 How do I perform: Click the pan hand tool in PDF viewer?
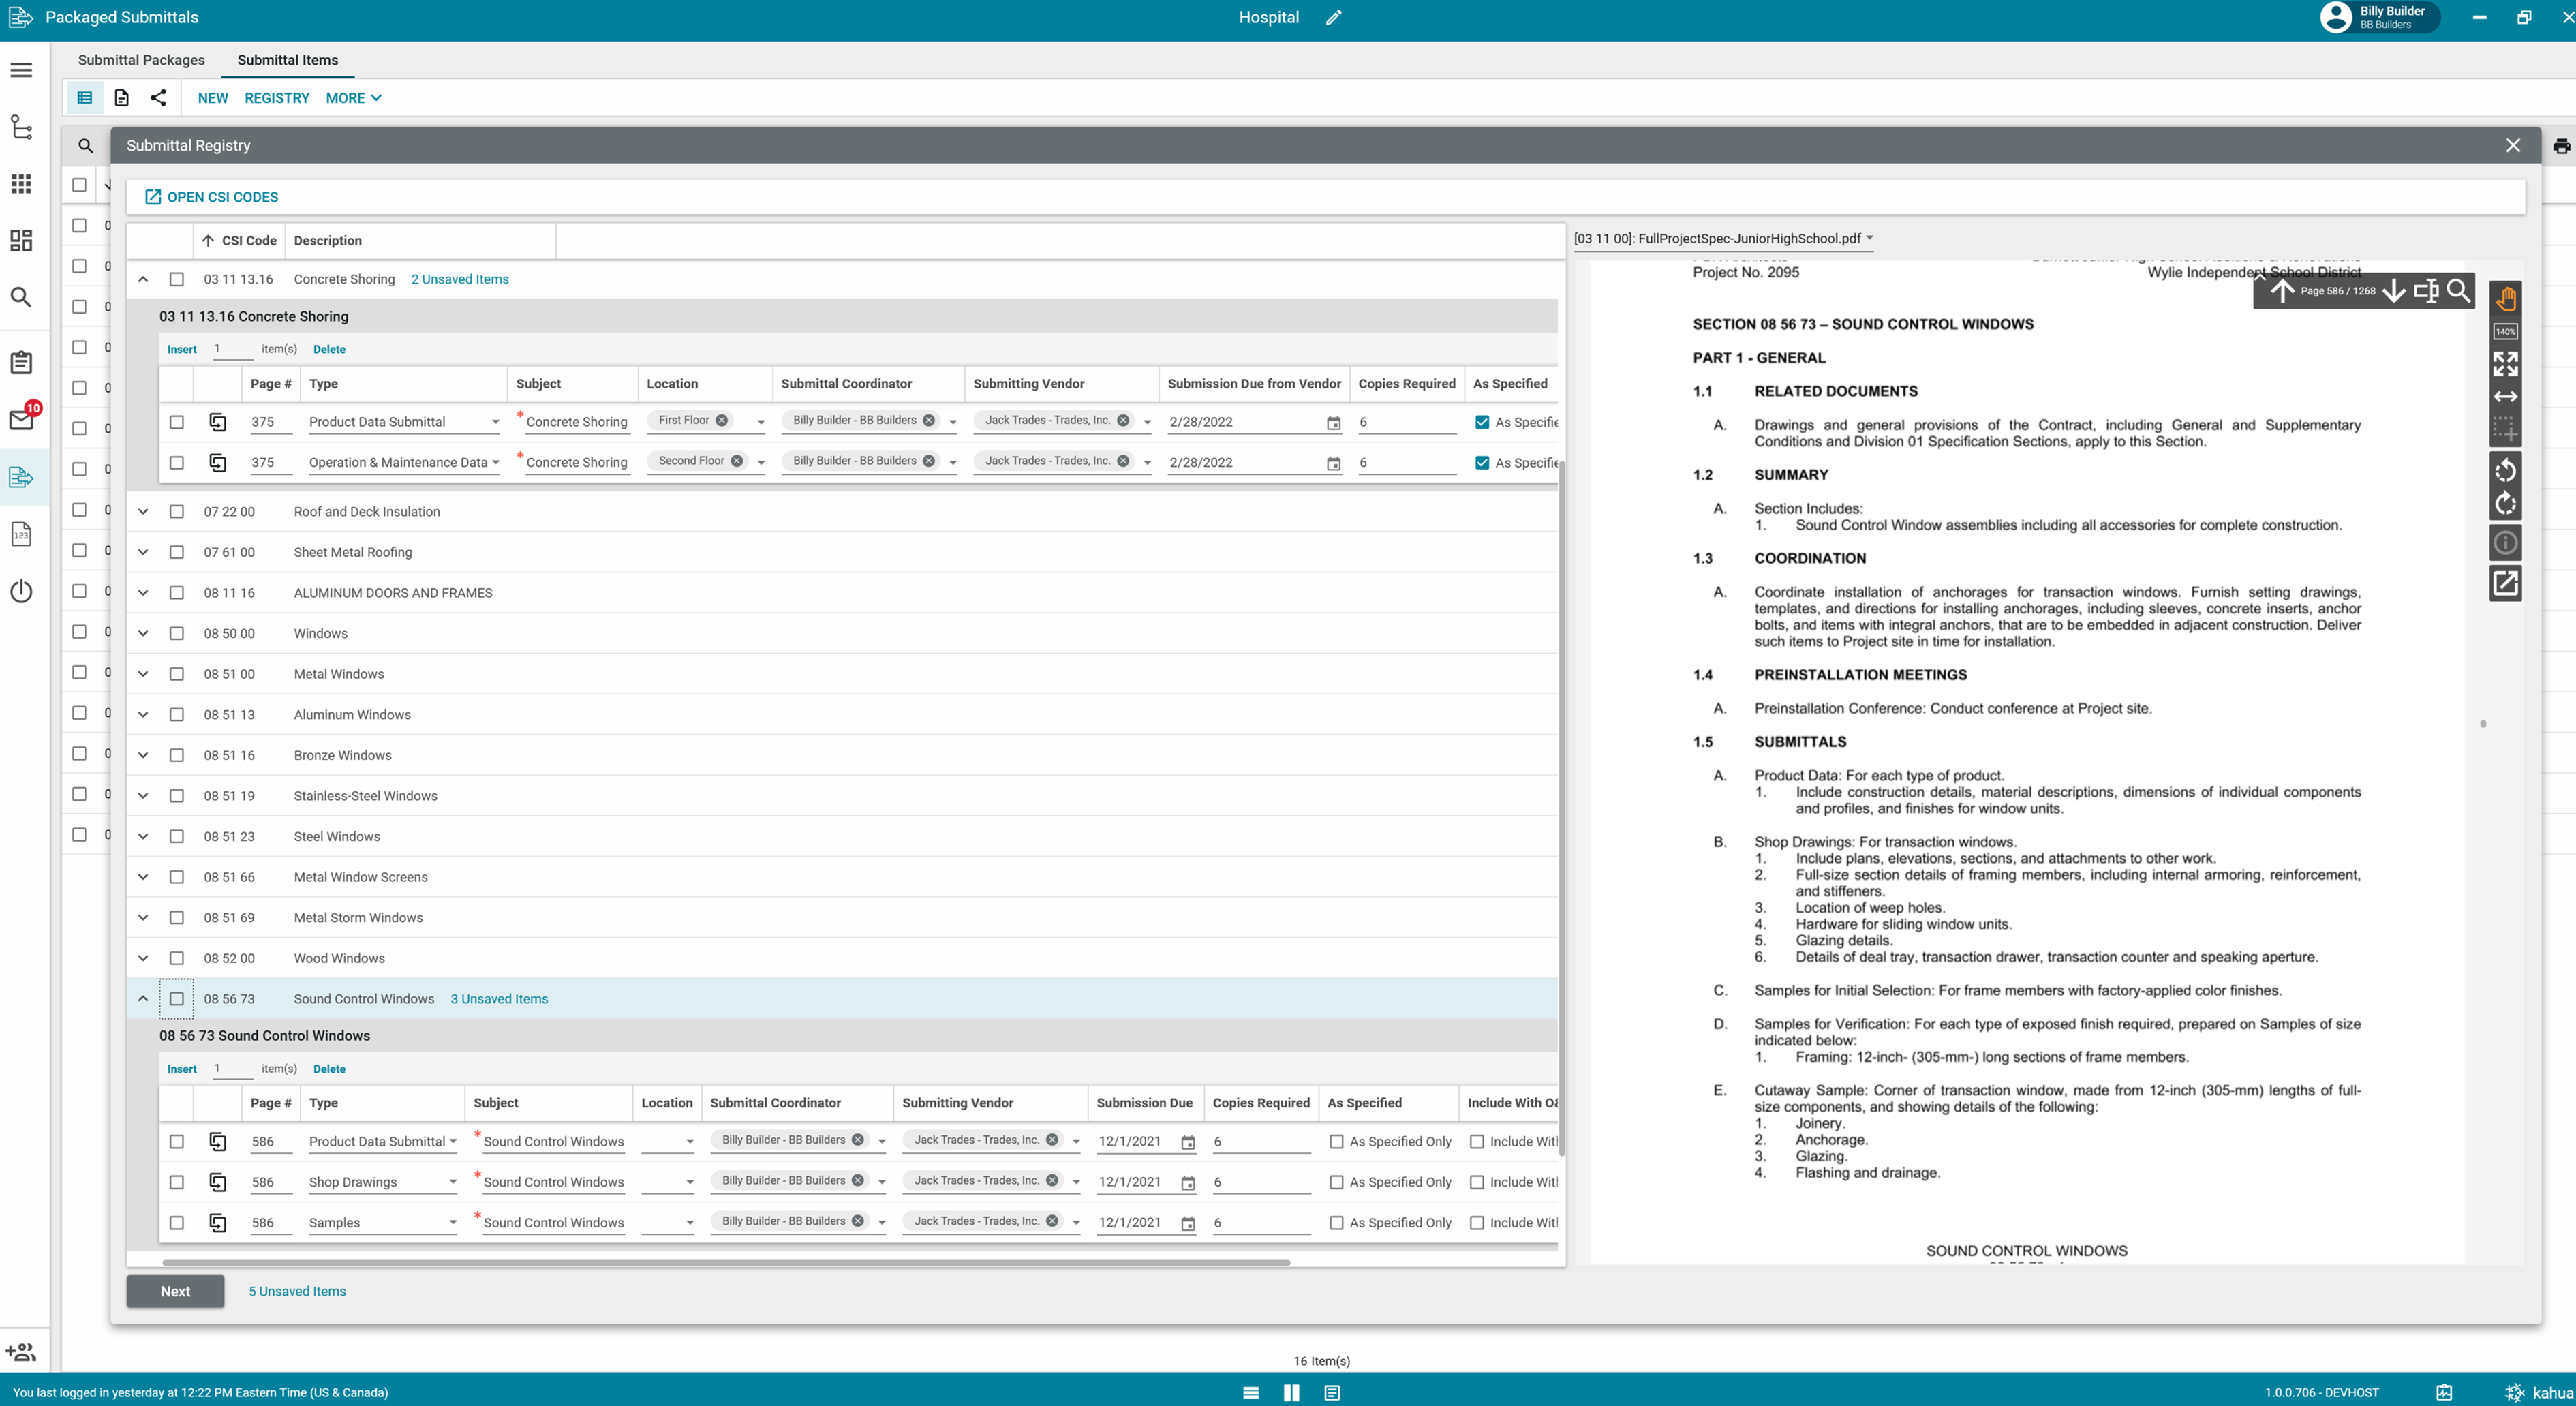2505,298
